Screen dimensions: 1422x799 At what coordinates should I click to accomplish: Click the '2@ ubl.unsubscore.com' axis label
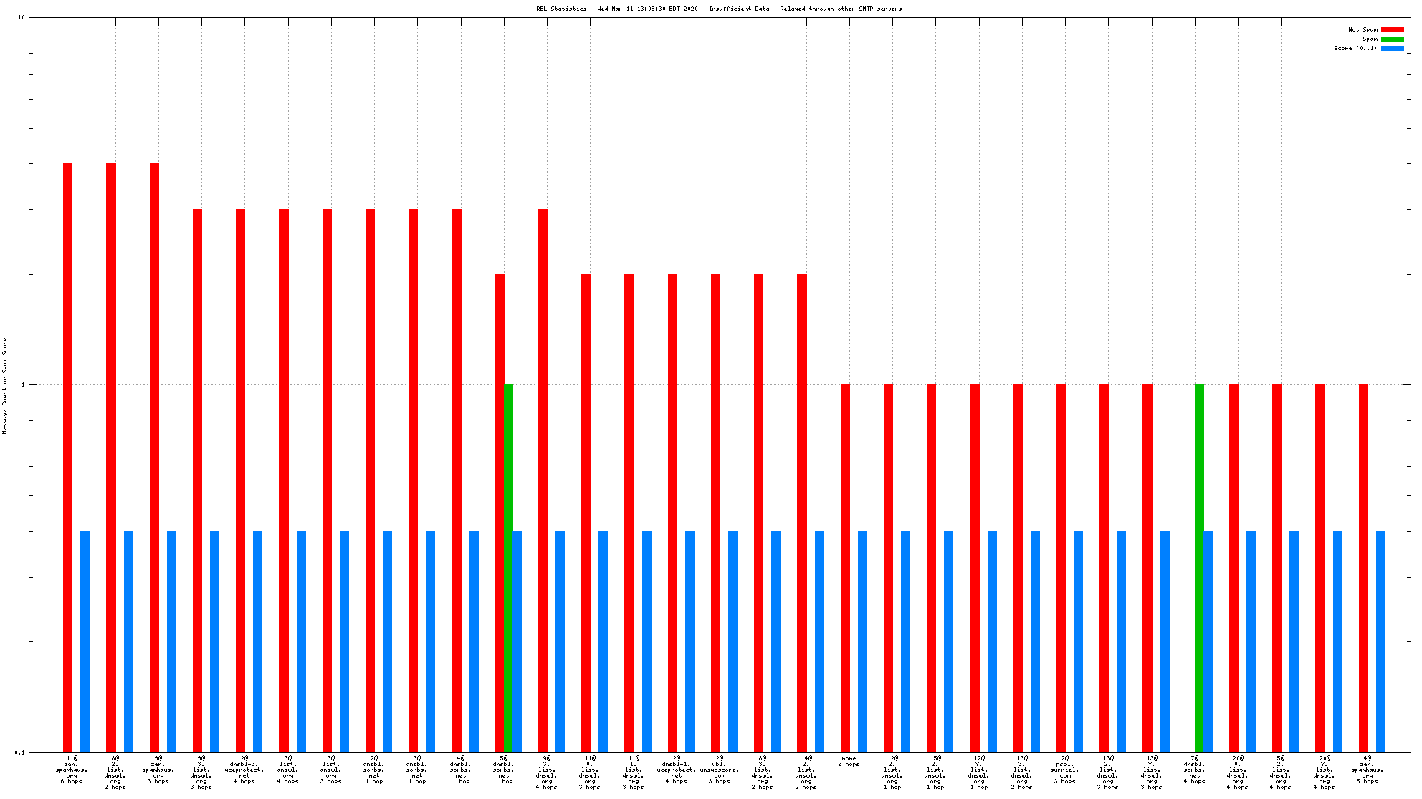point(720,770)
